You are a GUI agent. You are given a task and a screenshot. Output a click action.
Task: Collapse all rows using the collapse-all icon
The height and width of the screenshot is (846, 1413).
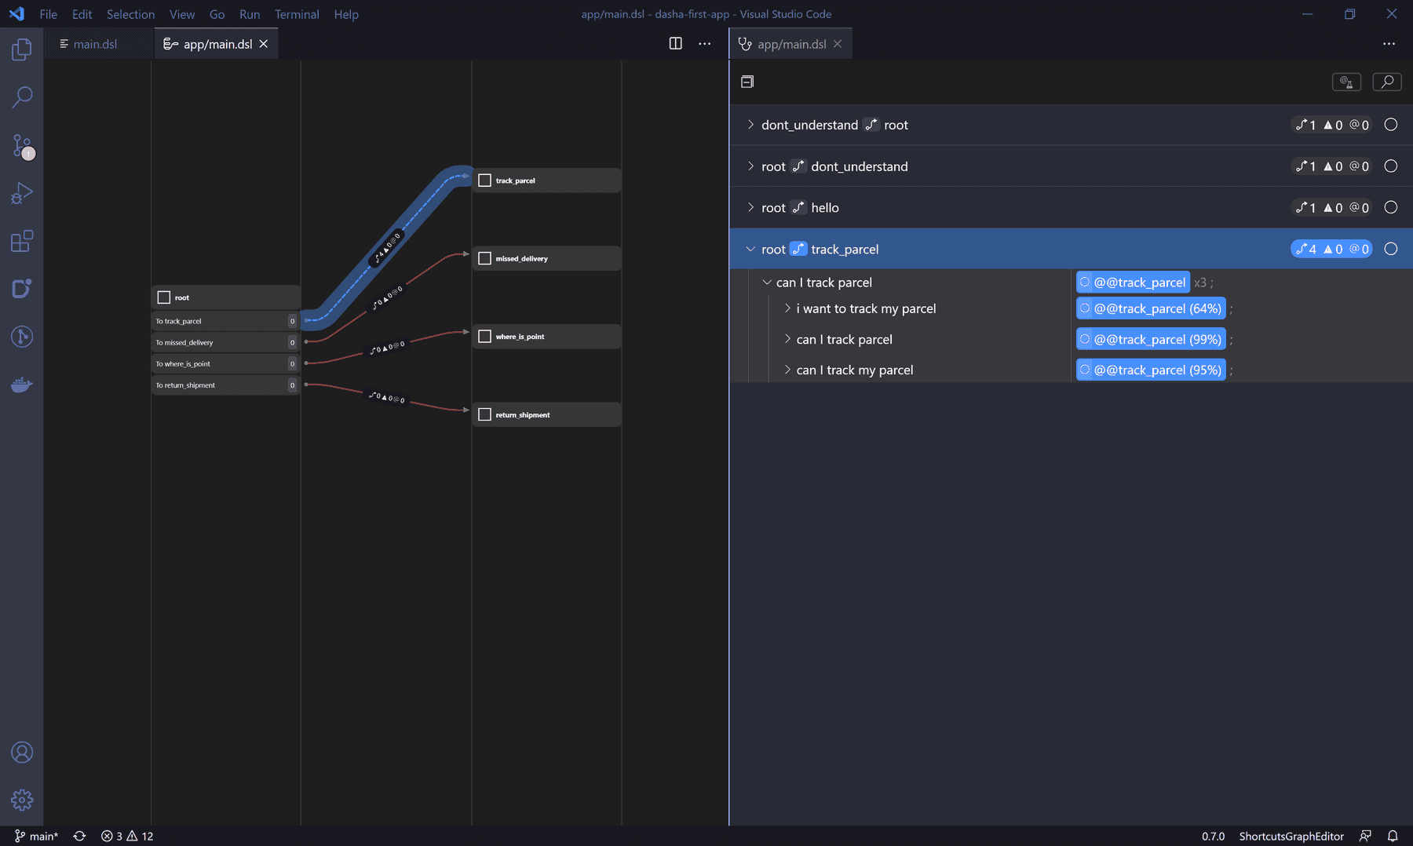coord(747,82)
